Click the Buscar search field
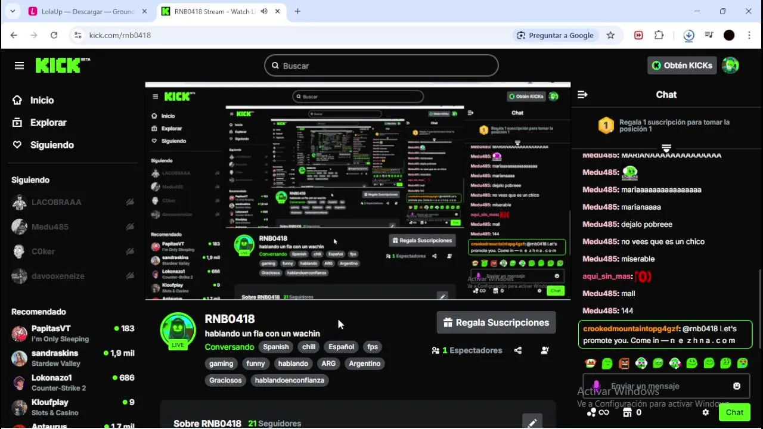Screen dimensions: 763x429 [381, 66]
